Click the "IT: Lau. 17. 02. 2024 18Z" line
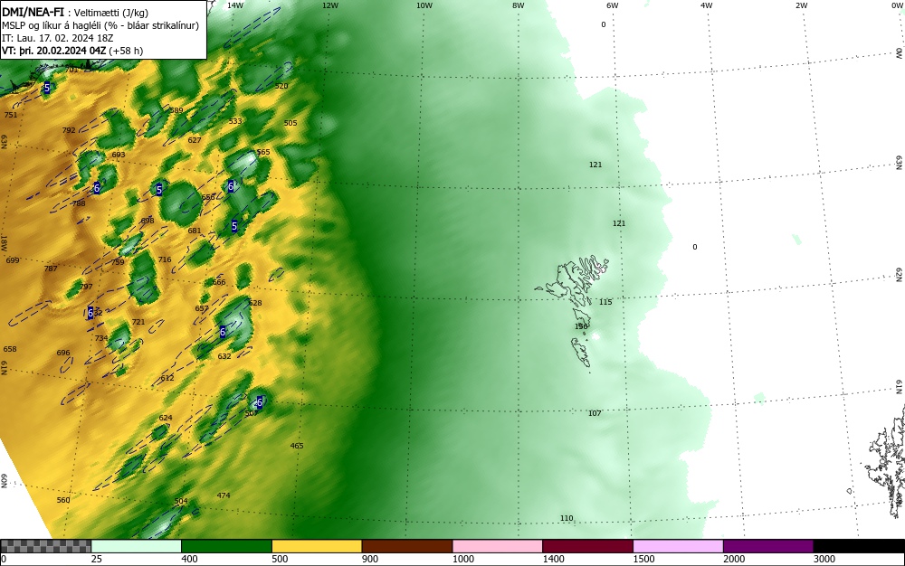The width and height of the screenshot is (905, 566). point(58,38)
